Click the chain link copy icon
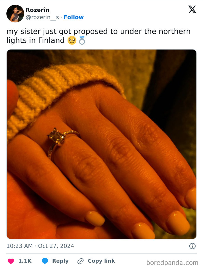 point(80,261)
